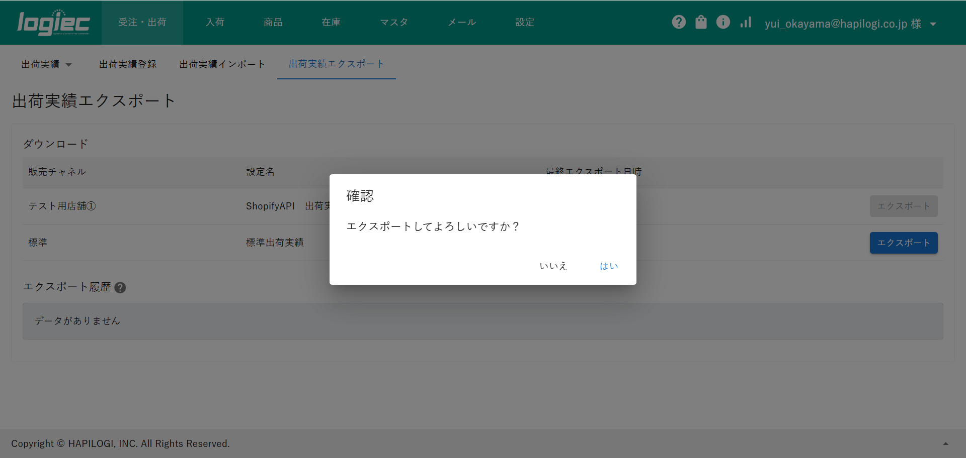
Task: Click the scroll-to-top arrow in footer
Action: coord(945,443)
